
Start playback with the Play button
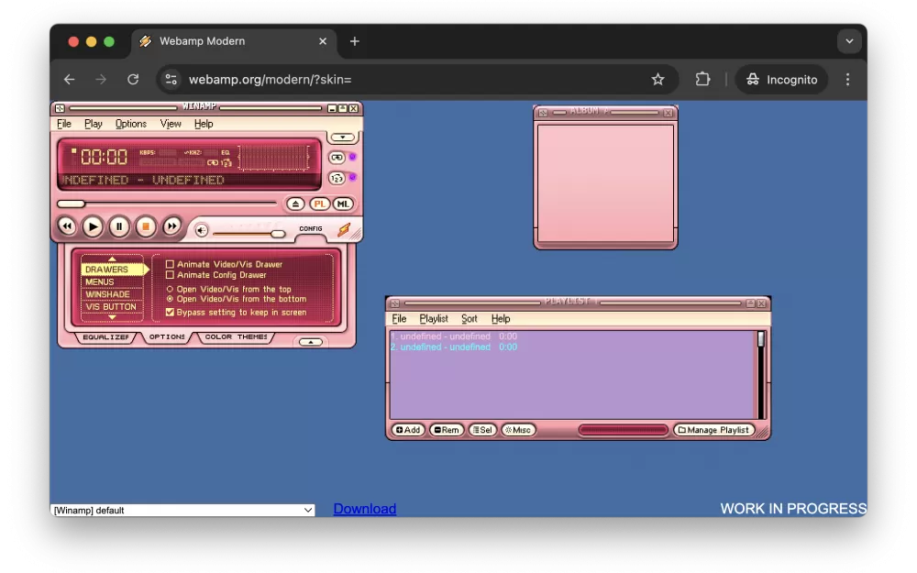[93, 226]
